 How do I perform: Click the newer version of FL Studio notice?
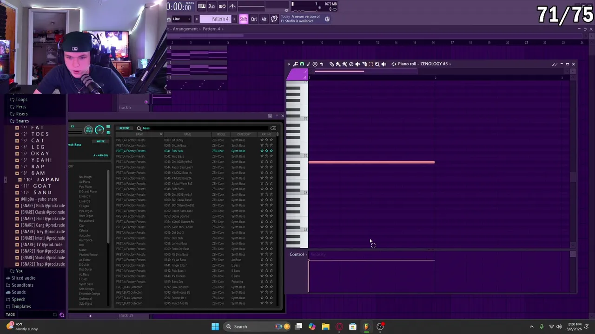coord(300,19)
